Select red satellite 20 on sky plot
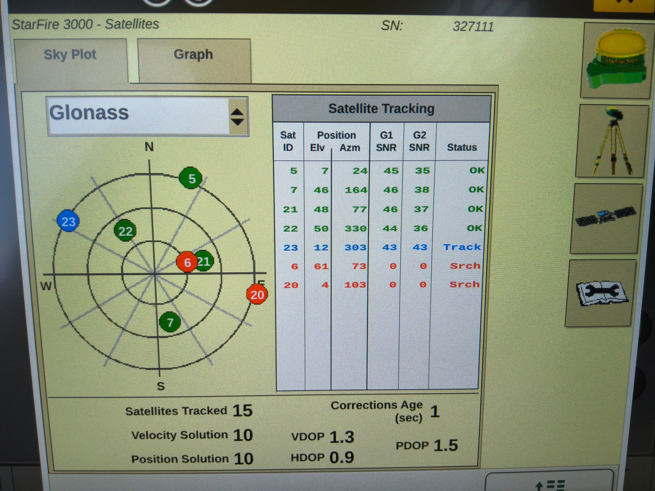Viewport: 655px width, 491px height. 257,294
